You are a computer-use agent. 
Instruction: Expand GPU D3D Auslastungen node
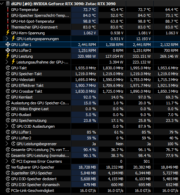coord(7,126)
